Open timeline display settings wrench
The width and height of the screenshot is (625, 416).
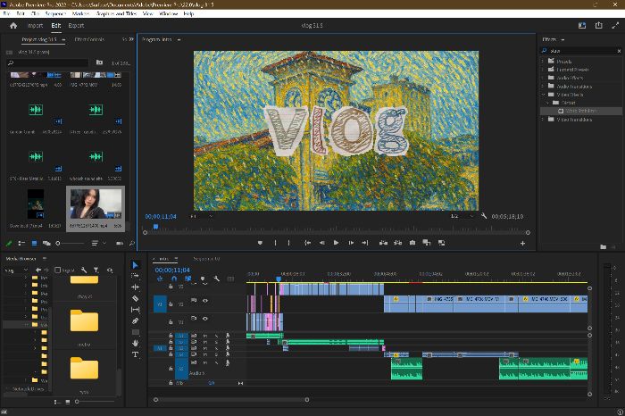pos(216,279)
